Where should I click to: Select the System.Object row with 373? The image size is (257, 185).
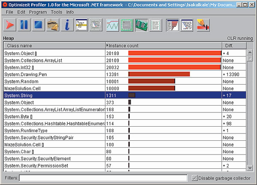[125, 103]
